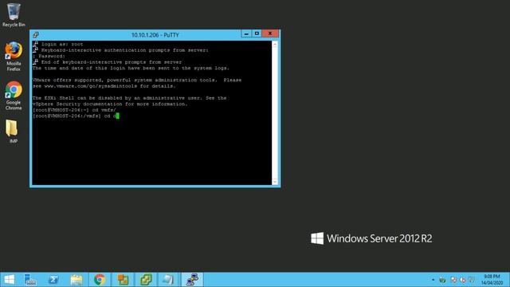Open Google Chrome from the taskbar

tap(100, 280)
